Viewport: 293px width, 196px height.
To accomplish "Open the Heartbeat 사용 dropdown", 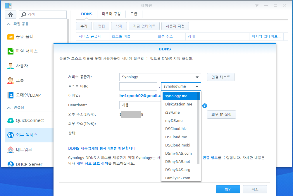I will click(x=140, y=105).
